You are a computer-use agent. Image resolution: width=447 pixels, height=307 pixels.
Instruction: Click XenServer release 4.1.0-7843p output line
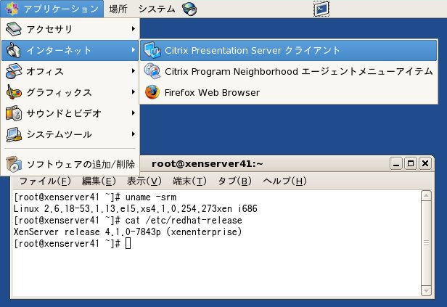click(x=128, y=232)
